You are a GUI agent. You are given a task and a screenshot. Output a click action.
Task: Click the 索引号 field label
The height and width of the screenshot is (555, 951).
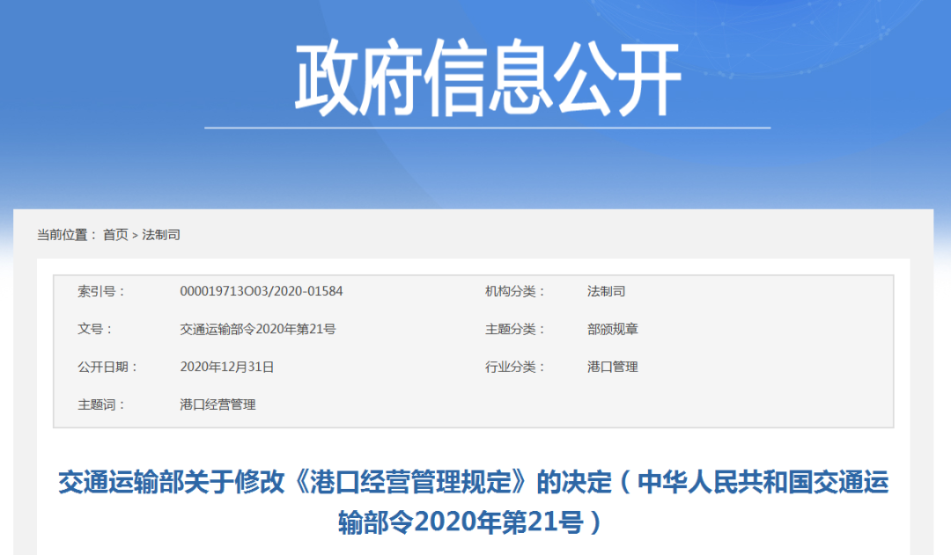[101, 291]
